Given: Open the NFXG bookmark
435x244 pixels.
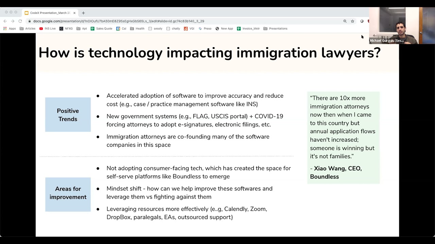Looking at the screenshot, I should pyautogui.click(x=66, y=28).
